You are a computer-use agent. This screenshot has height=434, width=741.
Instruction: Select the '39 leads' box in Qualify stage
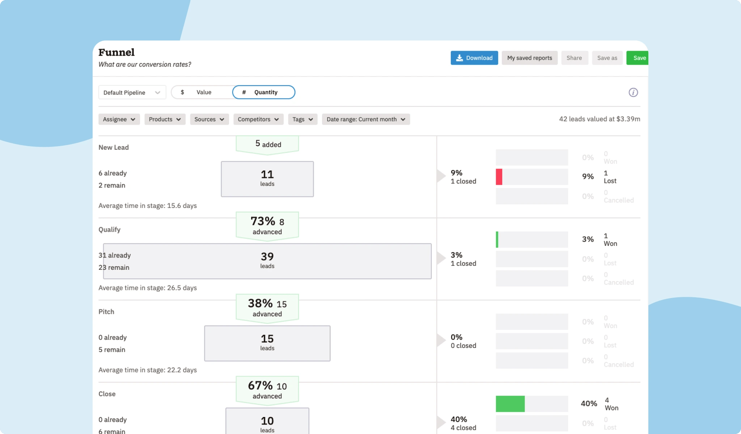pos(267,261)
